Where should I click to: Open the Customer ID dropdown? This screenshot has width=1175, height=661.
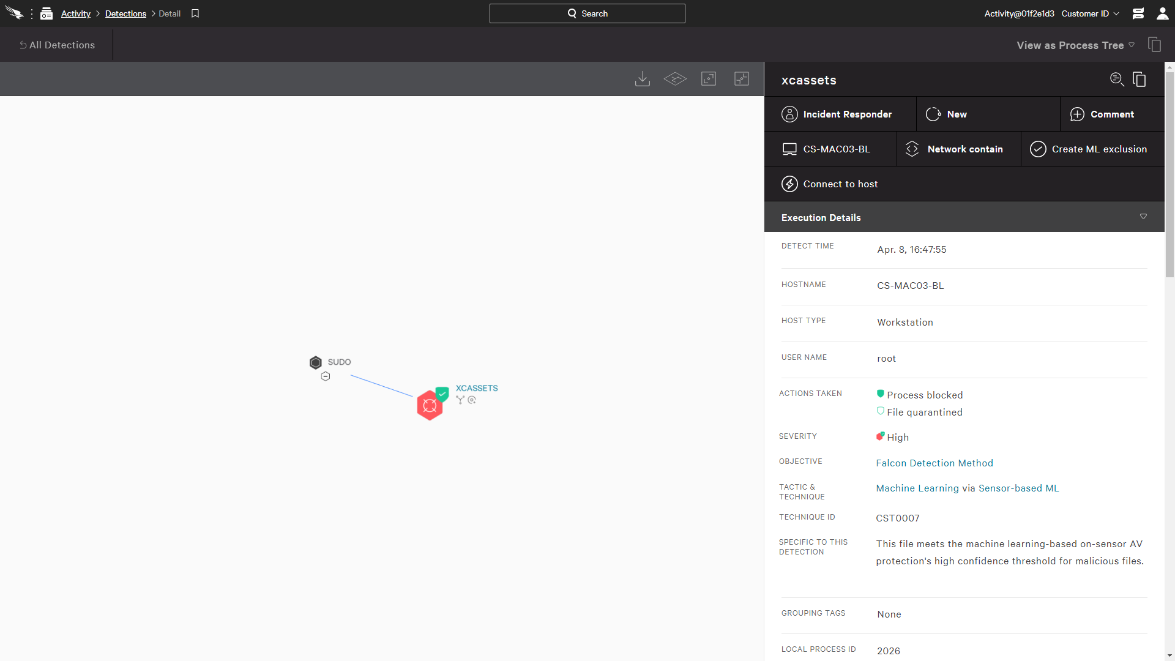[1090, 13]
